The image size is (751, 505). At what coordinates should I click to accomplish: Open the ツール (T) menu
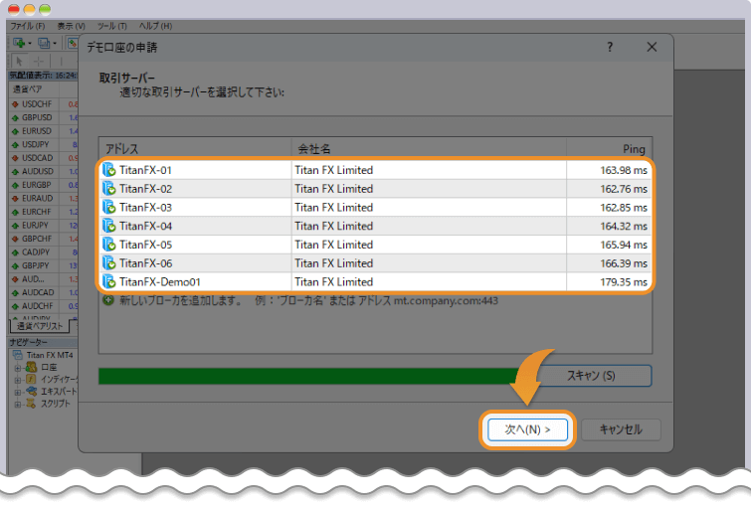tap(112, 26)
